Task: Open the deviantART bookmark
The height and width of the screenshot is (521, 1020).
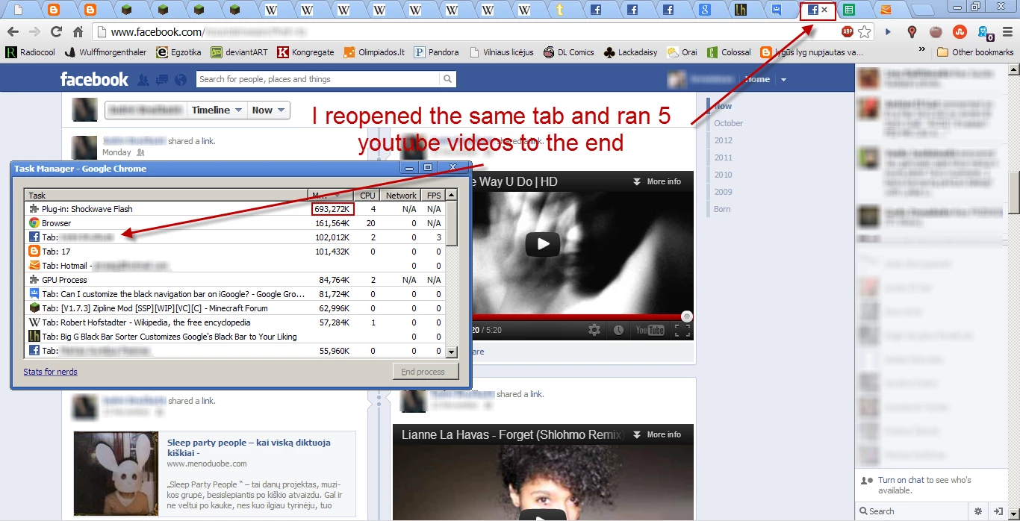Action: pos(237,52)
